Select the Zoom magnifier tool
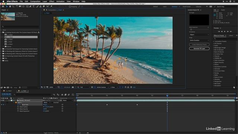Viewport: 238px width, 134px height. pos(13,7)
